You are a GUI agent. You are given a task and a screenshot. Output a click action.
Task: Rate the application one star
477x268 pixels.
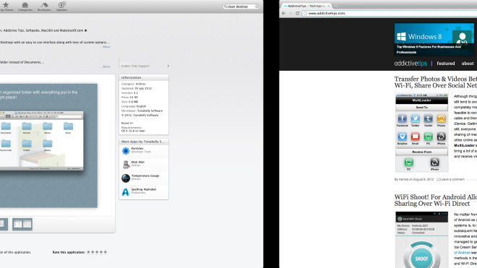[88, 252]
